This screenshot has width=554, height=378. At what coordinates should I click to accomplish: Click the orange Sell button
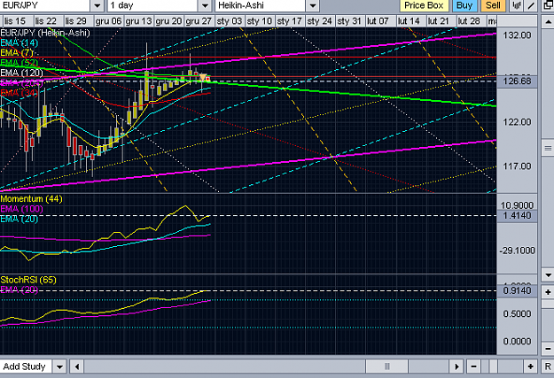coord(493,5)
